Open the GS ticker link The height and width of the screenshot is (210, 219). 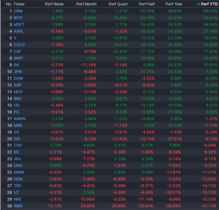coord(16,132)
